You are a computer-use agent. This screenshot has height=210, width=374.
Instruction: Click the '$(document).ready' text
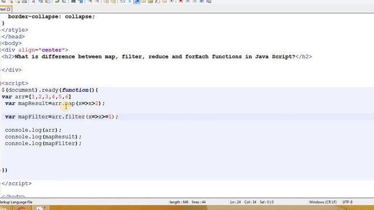click(x=30, y=90)
